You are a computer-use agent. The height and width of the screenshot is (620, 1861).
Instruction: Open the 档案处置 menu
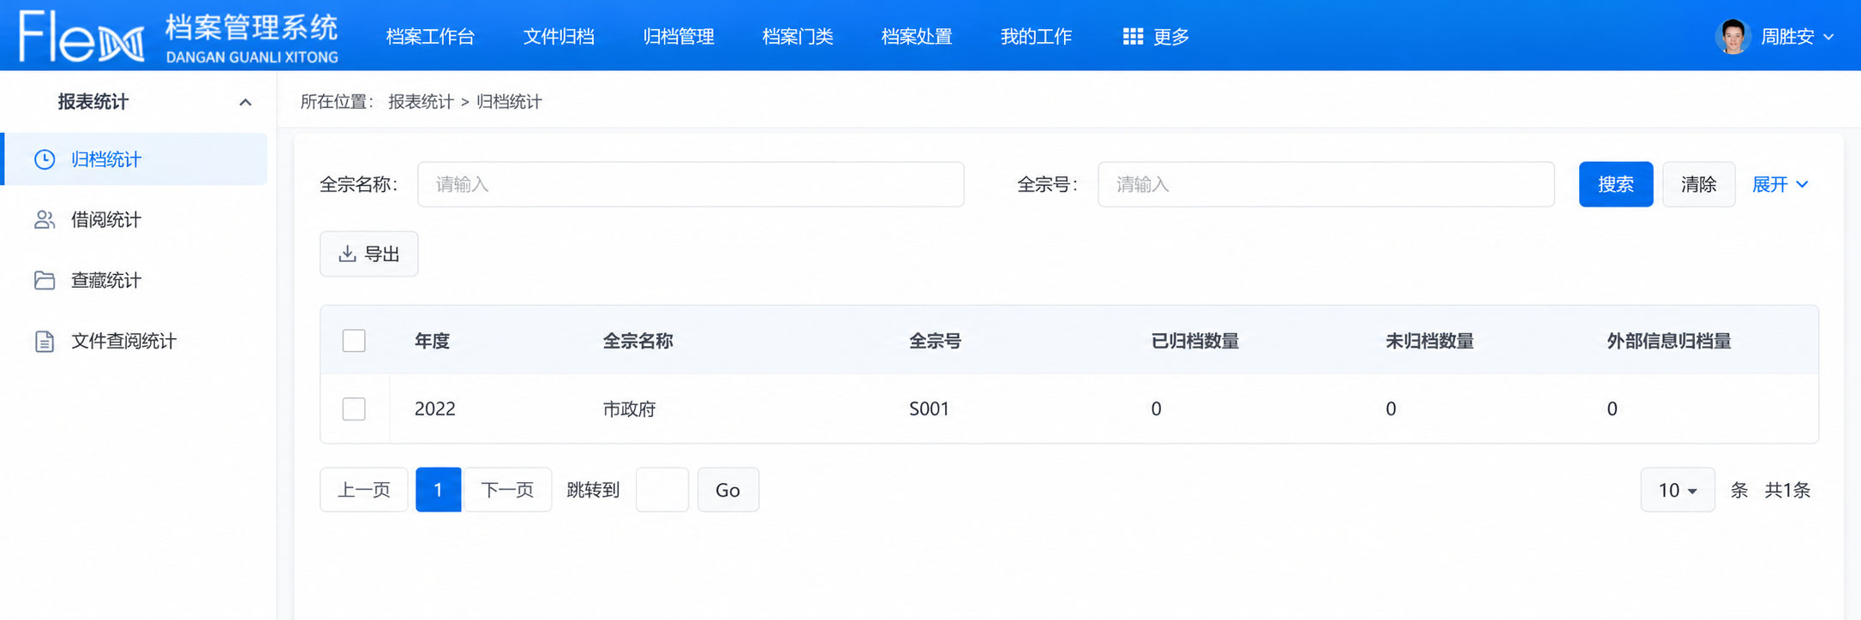point(917,37)
